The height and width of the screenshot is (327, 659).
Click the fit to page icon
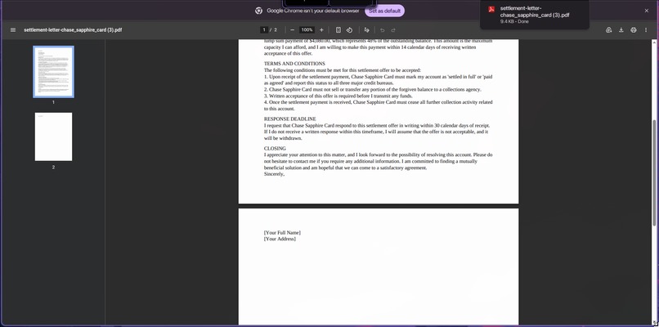click(338, 30)
